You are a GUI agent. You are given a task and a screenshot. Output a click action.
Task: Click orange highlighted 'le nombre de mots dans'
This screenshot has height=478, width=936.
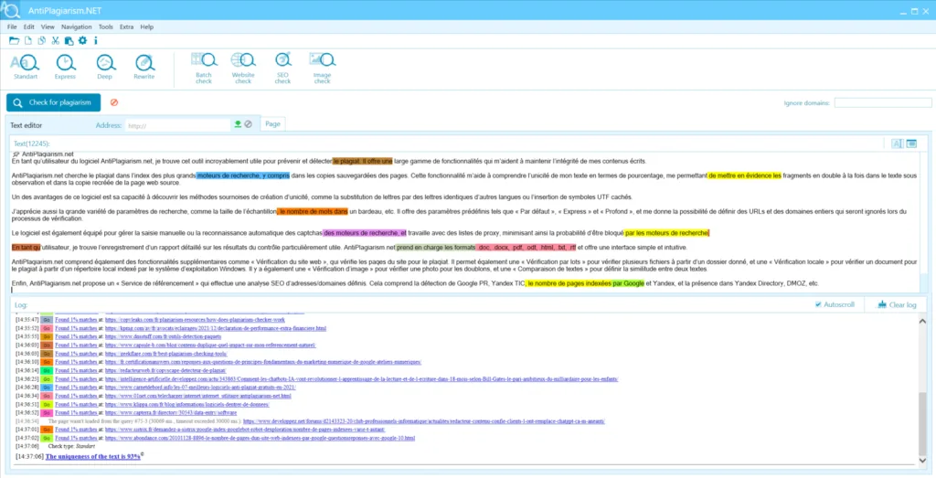[313, 211]
